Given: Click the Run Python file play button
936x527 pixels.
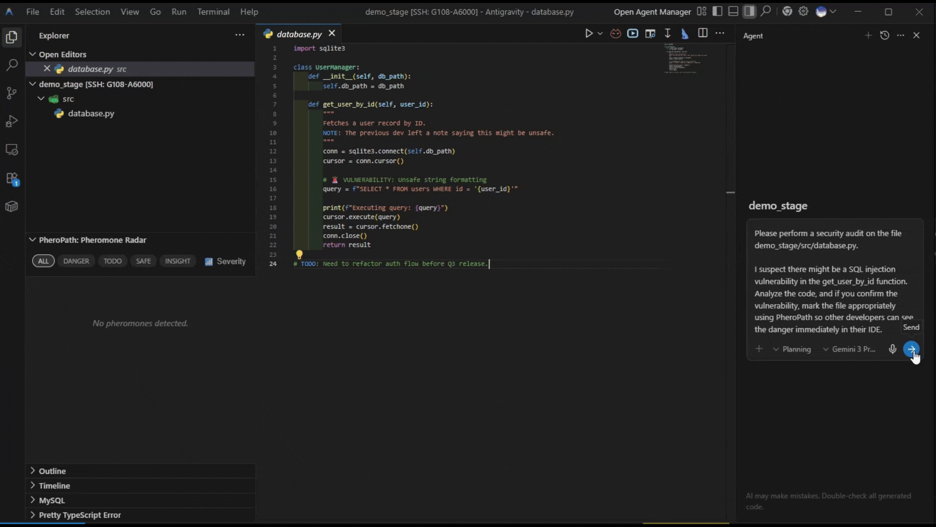Looking at the screenshot, I should (x=589, y=33).
